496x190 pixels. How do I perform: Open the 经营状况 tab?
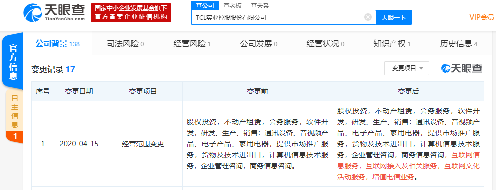tap(325, 44)
